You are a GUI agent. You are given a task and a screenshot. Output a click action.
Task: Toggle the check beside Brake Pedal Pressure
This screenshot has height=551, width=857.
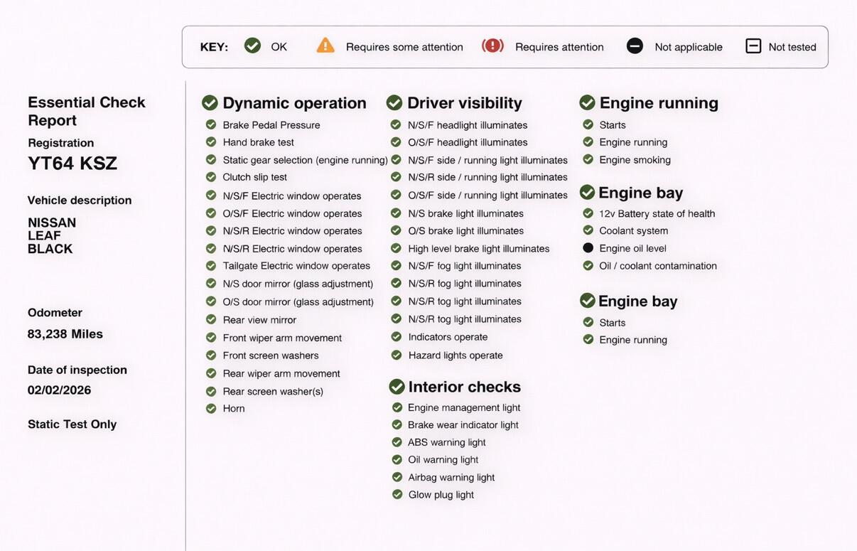click(211, 124)
